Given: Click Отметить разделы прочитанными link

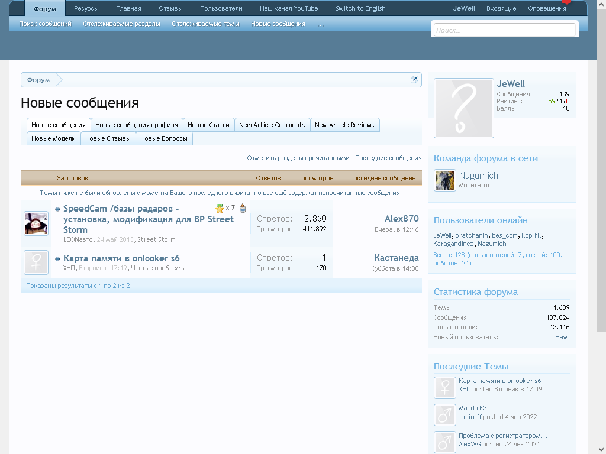Looking at the screenshot, I should point(298,158).
